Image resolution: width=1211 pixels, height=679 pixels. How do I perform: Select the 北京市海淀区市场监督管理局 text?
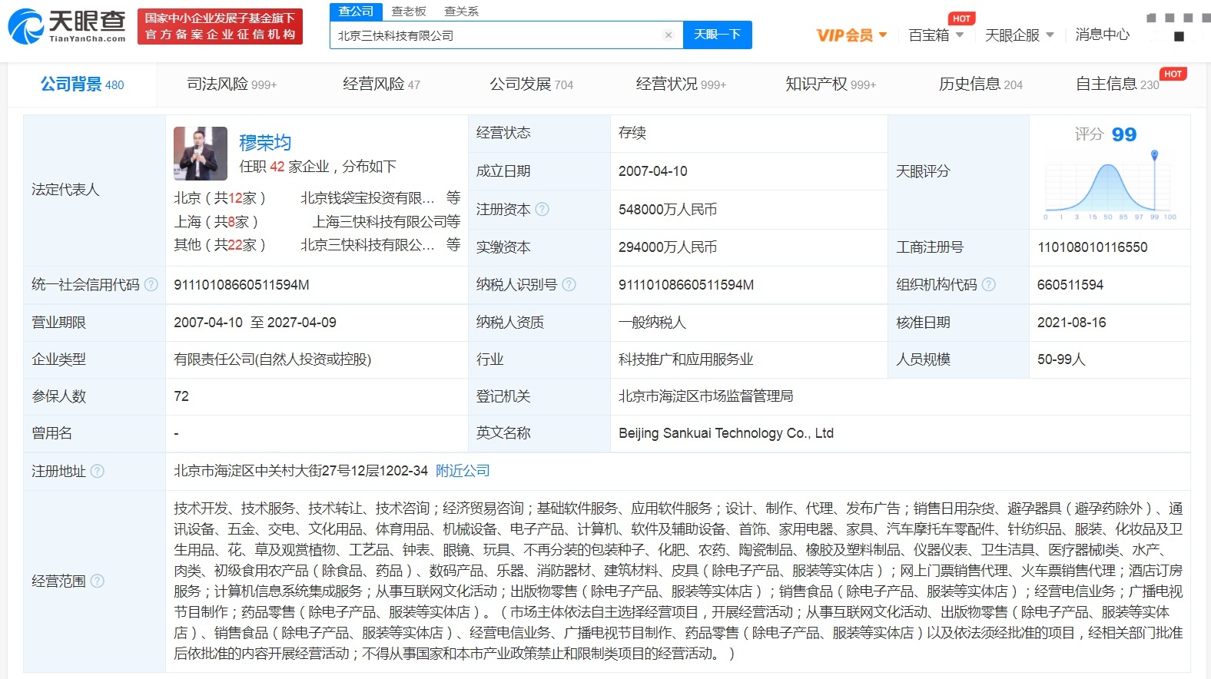(705, 396)
